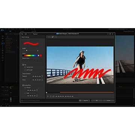Adjust the Width slider handle
Screen dimensions: 135x135
point(27,51)
